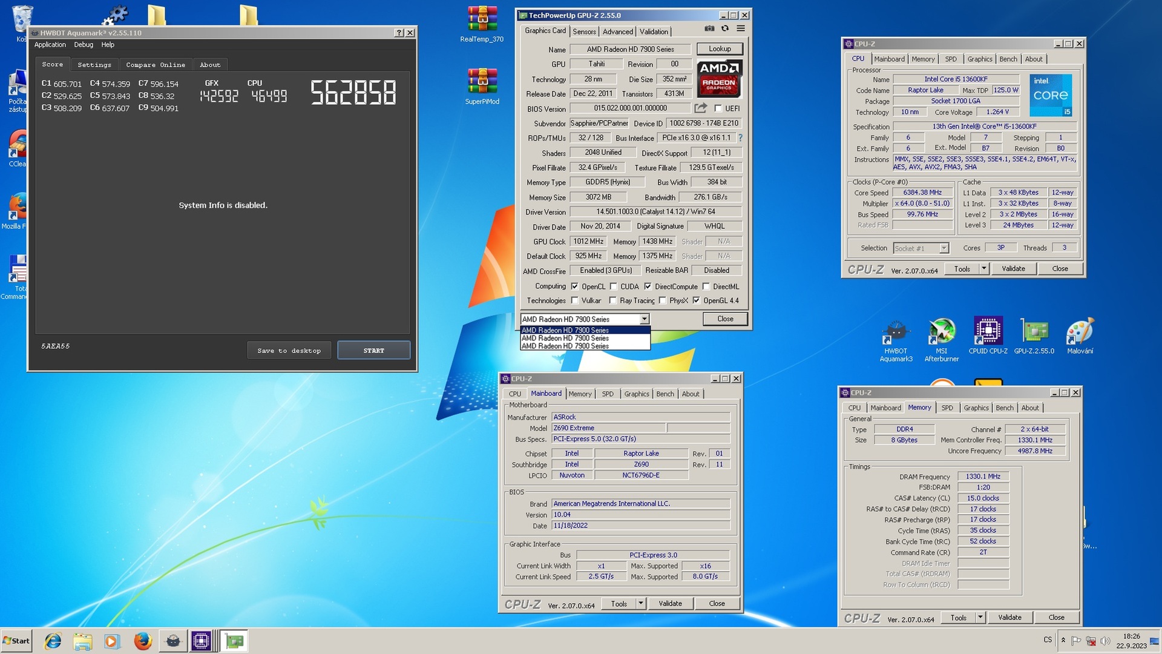
Task: Toggle the OpenCL checkbox
Action: (574, 286)
